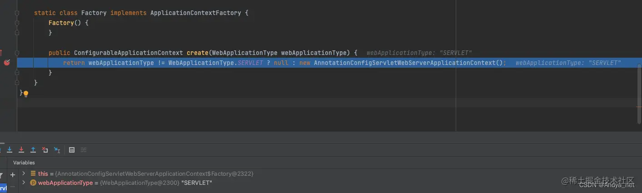Collapse the Factory() constructor fold marker

pos(17,23)
